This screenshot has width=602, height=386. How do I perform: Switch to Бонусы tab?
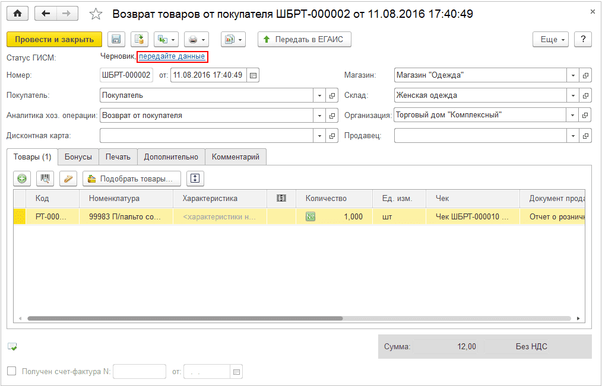[x=78, y=157]
